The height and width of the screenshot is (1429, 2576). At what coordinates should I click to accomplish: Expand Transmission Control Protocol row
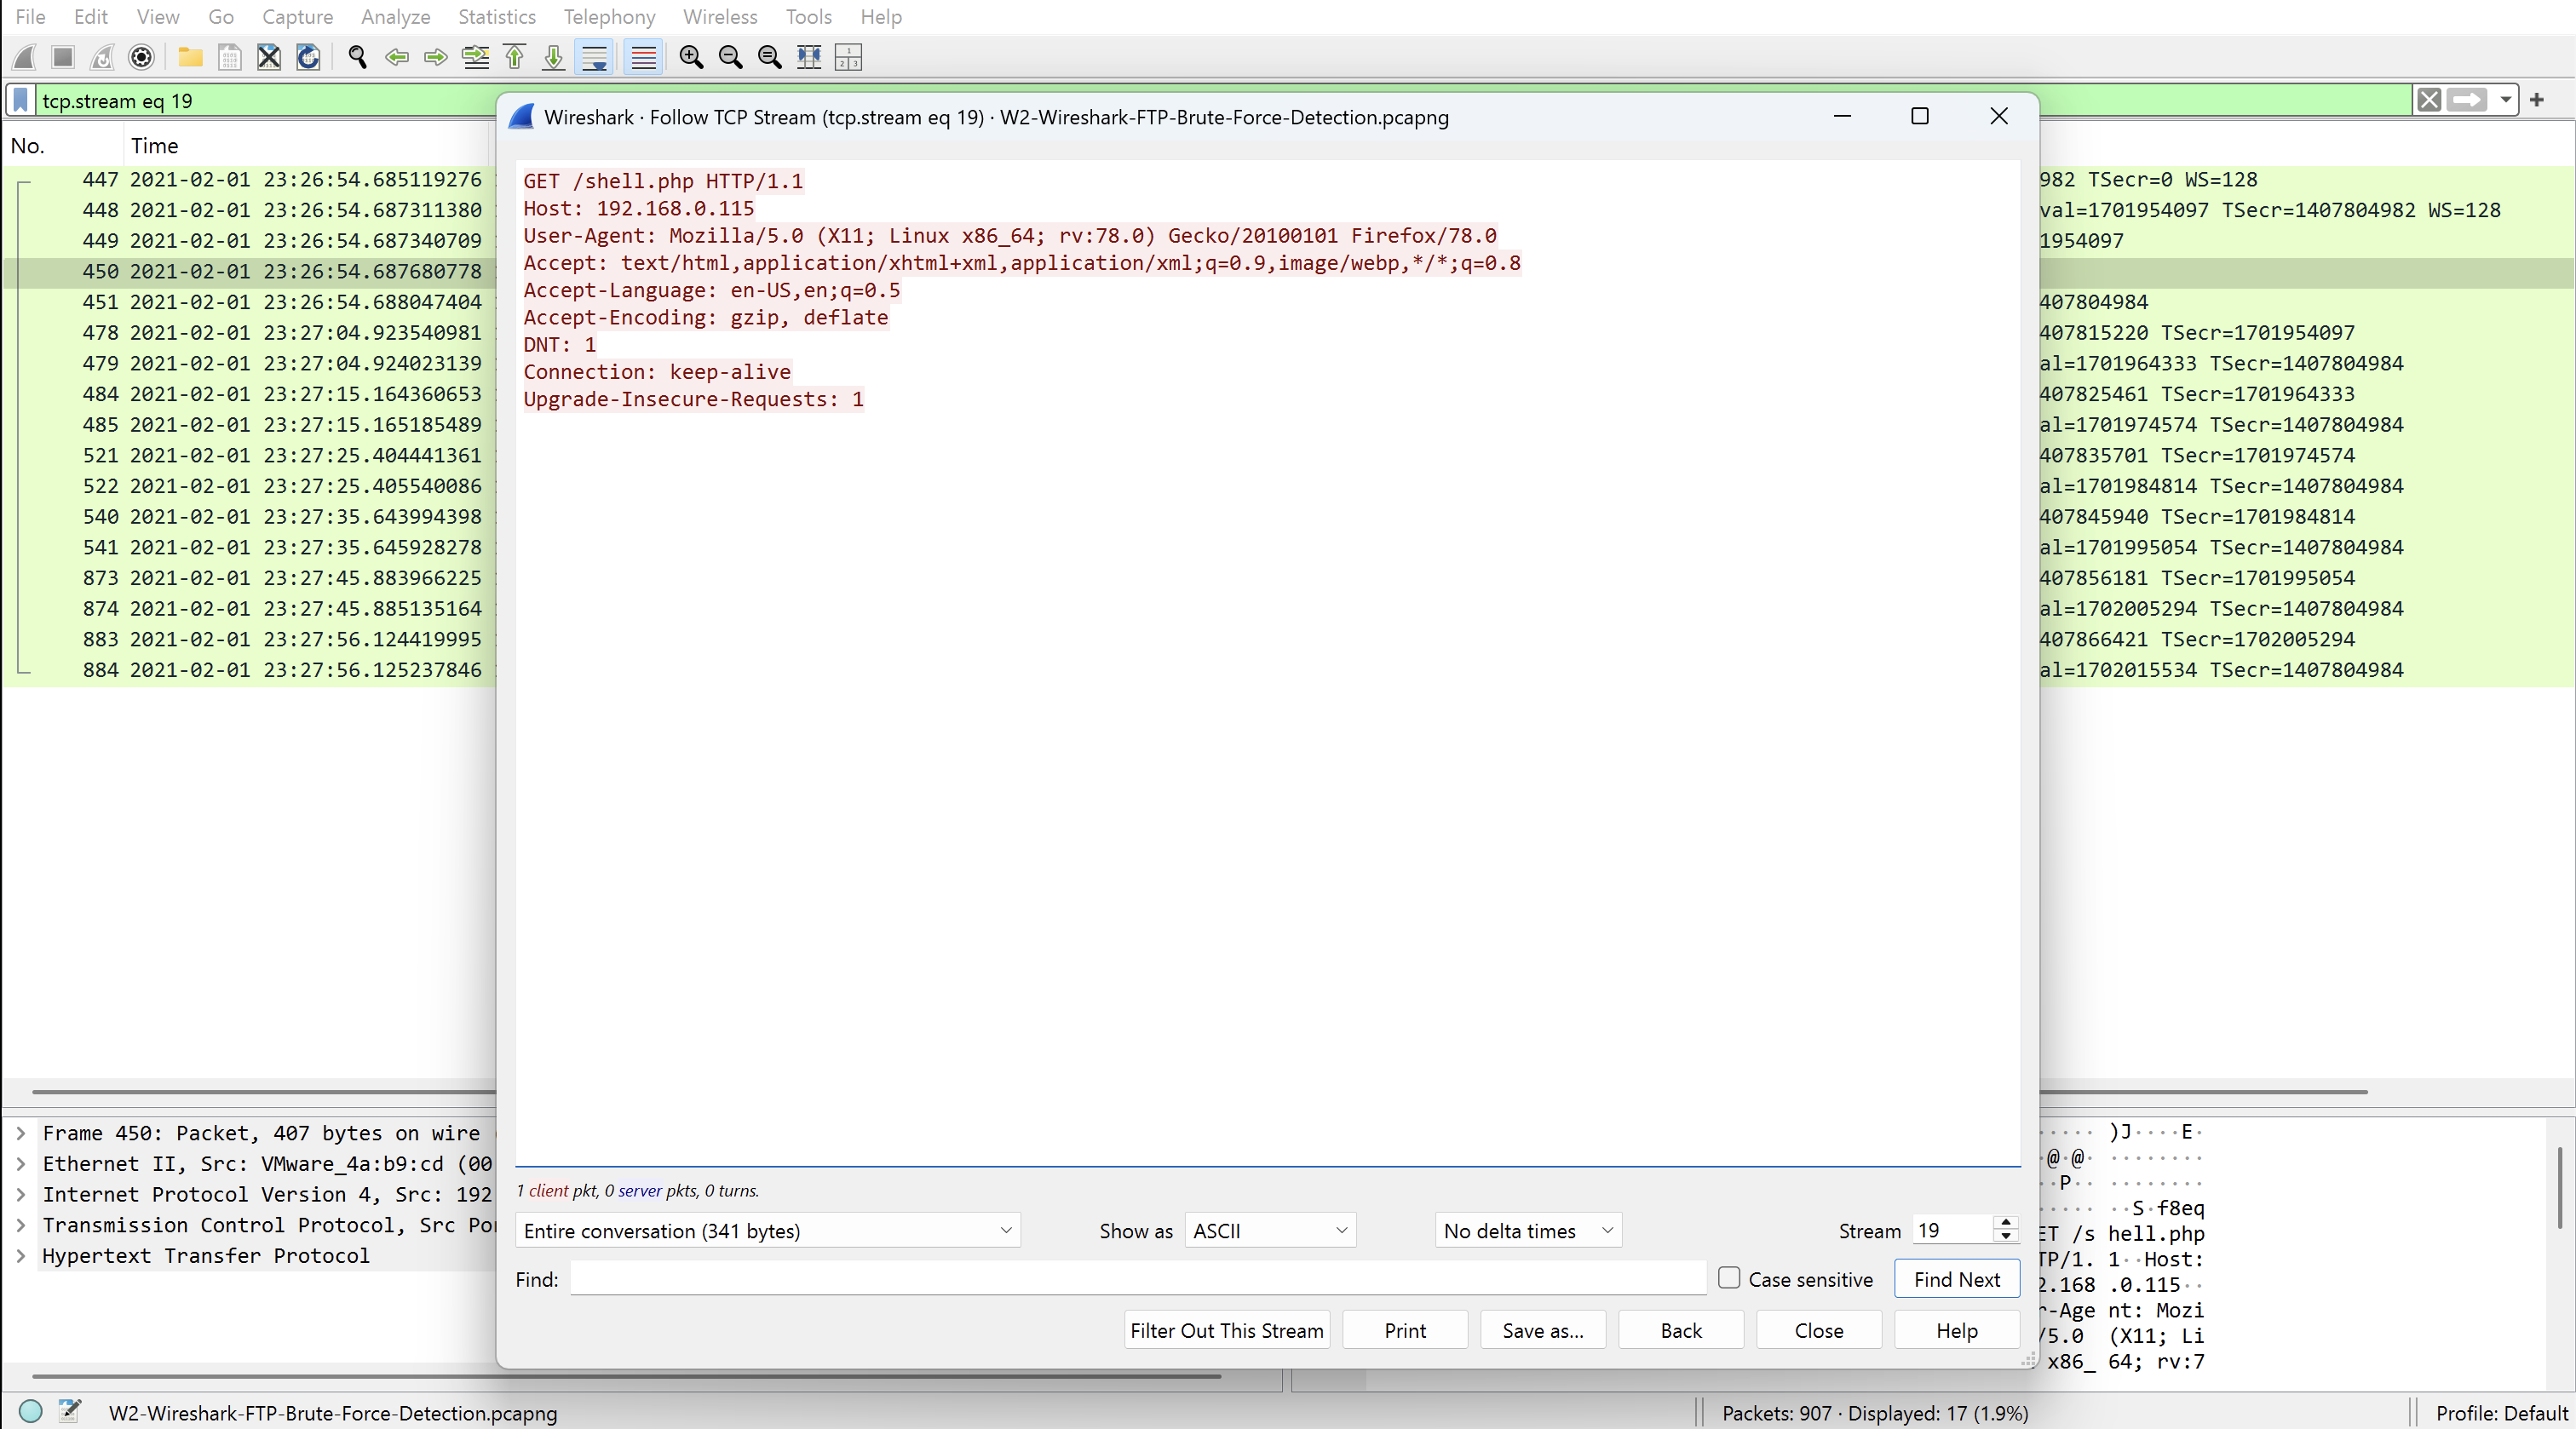pos(20,1225)
